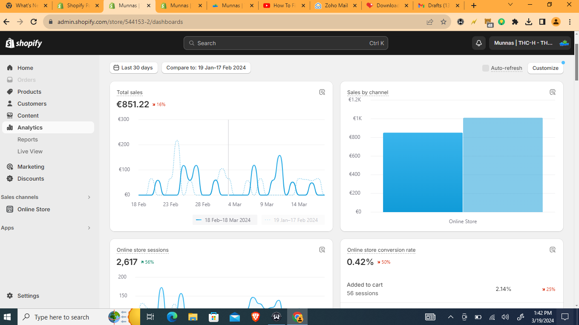Open the Last 30 days date picker

133,68
